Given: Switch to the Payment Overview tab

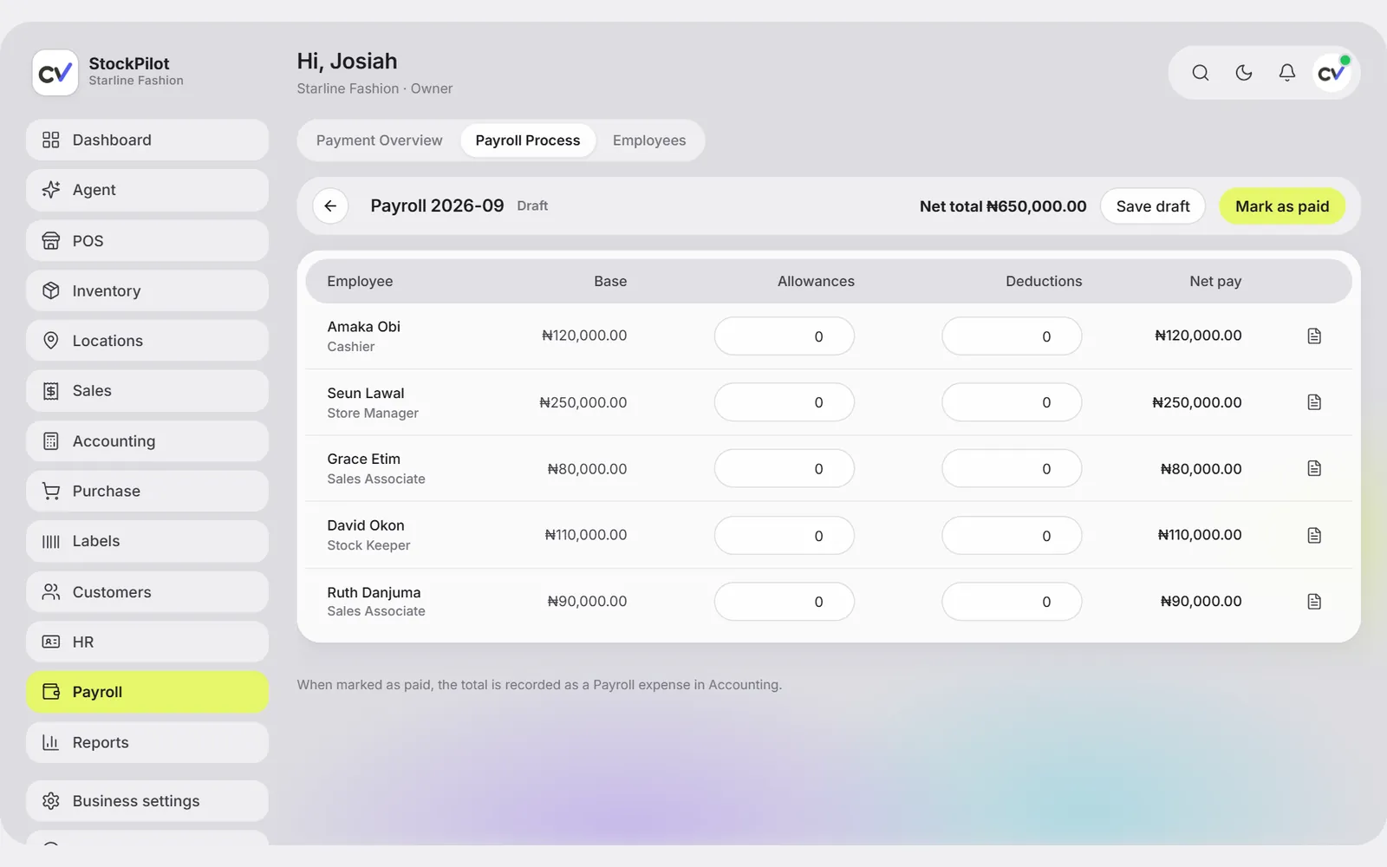Looking at the screenshot, I should click(x=379, y=140).
